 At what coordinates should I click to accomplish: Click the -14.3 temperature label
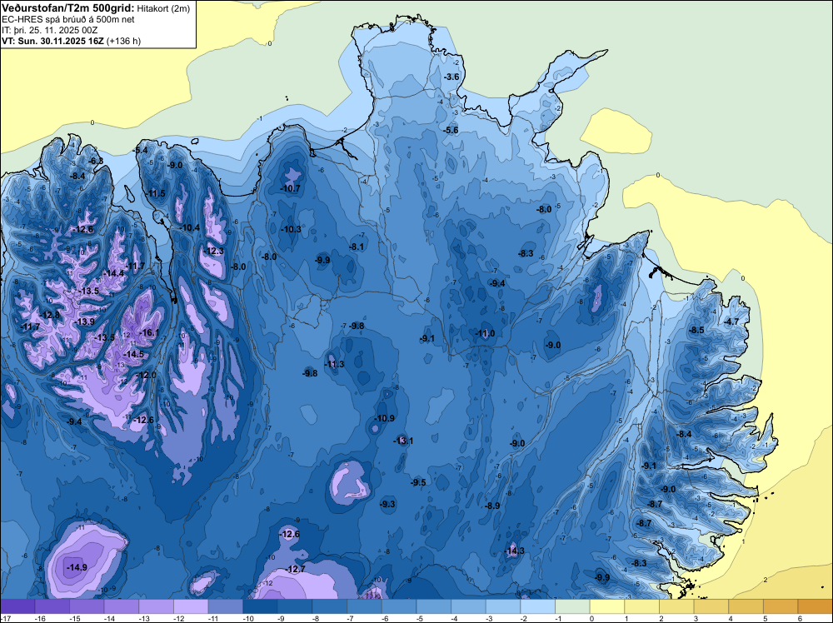click(514, 551)
